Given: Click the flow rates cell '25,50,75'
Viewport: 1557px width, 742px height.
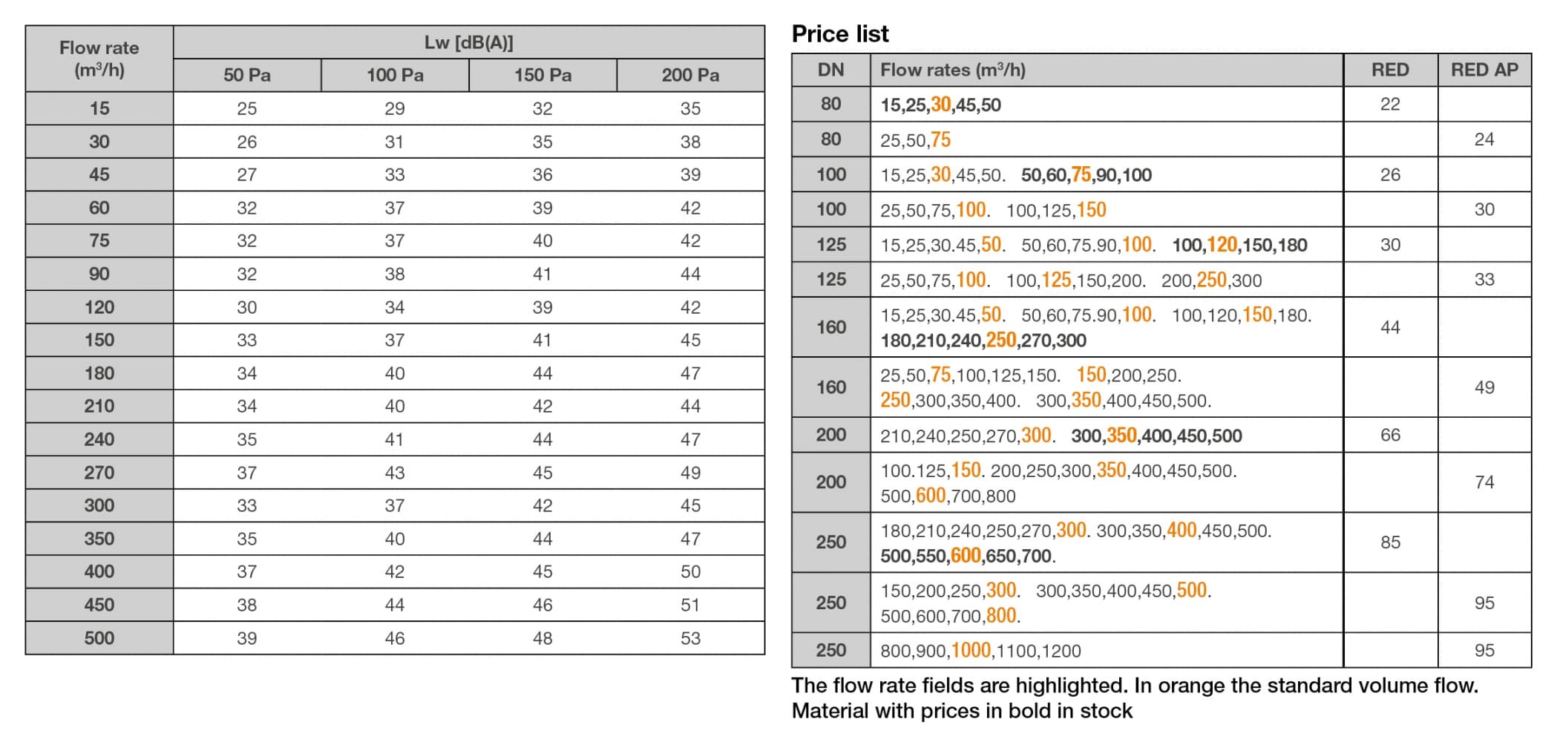Looking at the screenshot, I should point(915,139).
